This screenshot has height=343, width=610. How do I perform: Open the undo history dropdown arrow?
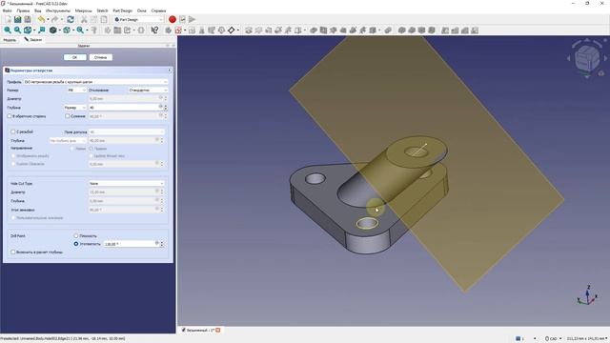click(x=48, y=19)
